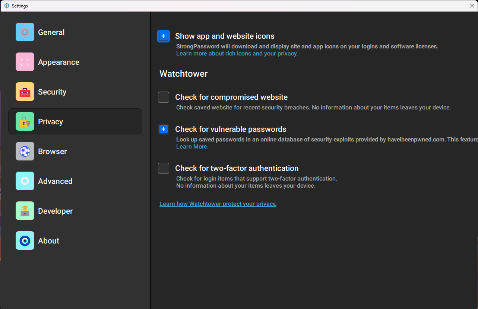The width and height of the screenshot is (478, 309).
Task: Close the Settings window
Action: pos(472,6)
